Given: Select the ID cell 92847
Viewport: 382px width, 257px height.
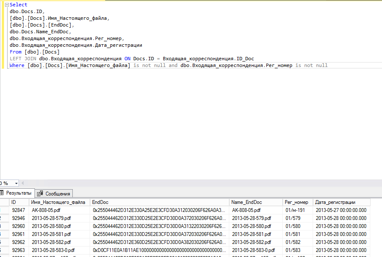Looking at the screenshot, I should point(19,210).
